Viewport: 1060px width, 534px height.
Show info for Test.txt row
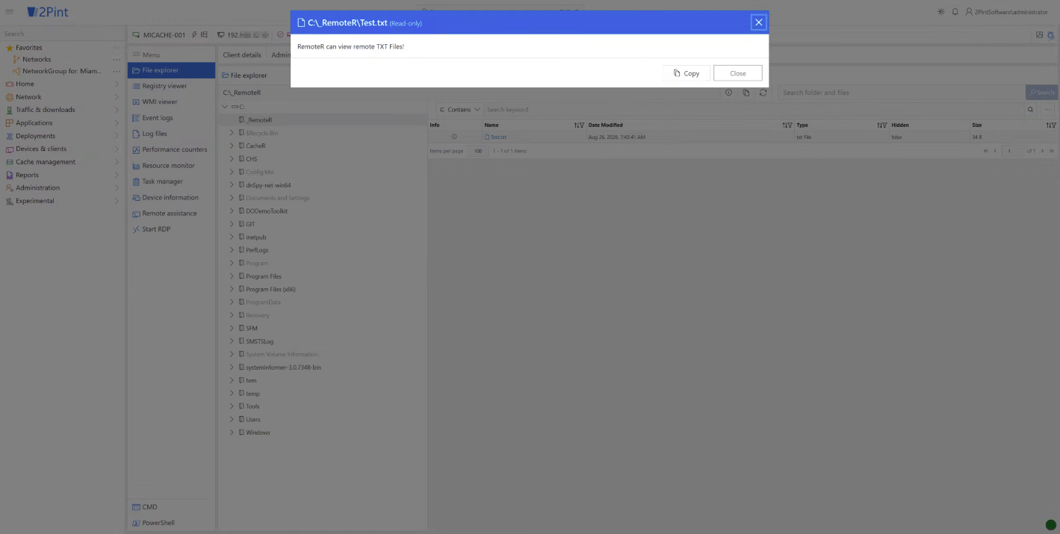pos(453,137)
